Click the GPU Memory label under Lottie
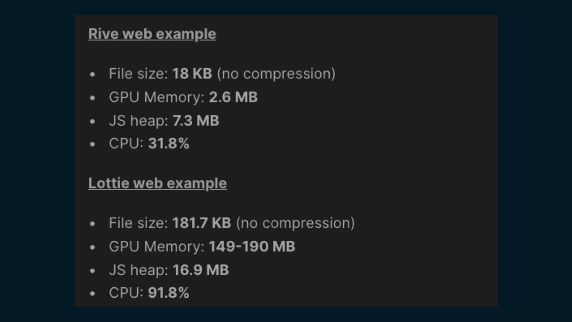Image resolution: width=572 pixels, height=322 pixels. (x=157, y=247)
